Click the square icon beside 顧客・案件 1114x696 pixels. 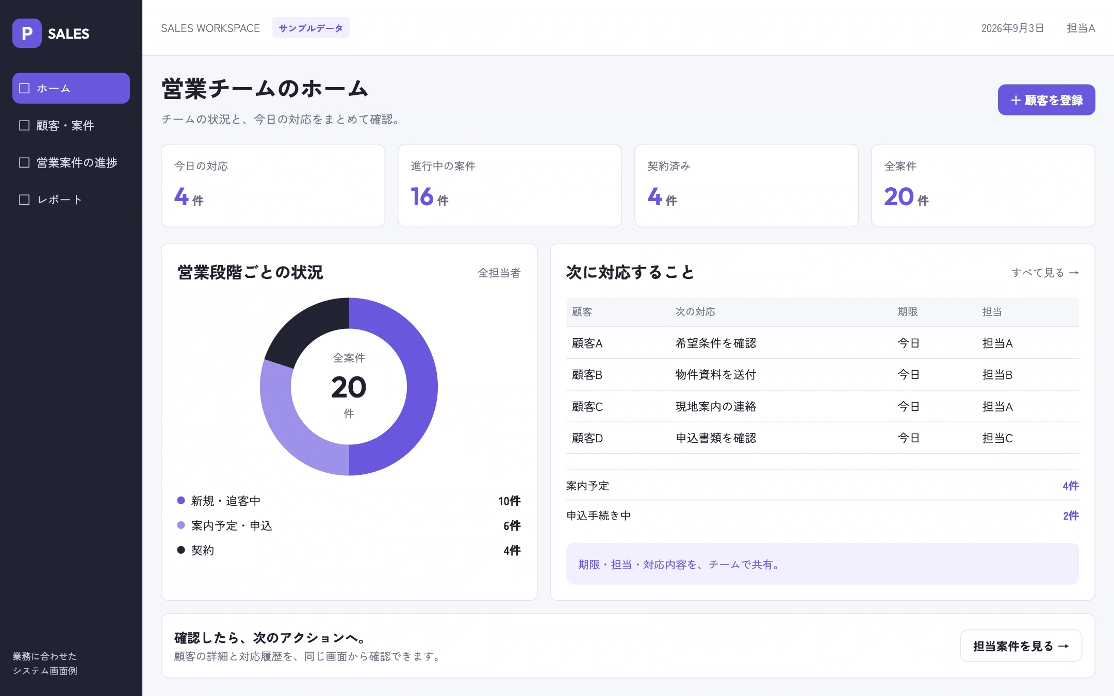point(24,125)
